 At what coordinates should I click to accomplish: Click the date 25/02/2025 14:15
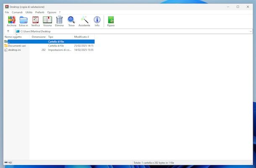tap(84, 46)
